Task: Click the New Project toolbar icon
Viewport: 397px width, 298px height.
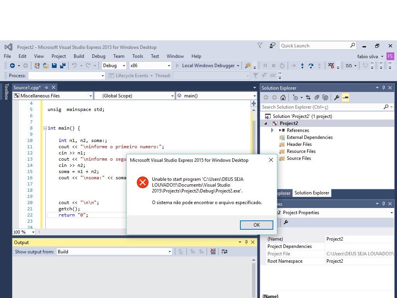Action: [x=37, y=66]
